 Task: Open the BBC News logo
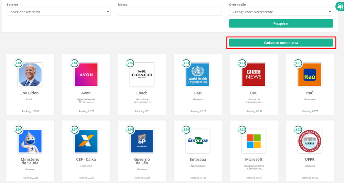[x=254, y=75]
